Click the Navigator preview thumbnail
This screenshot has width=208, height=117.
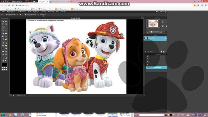153,23
